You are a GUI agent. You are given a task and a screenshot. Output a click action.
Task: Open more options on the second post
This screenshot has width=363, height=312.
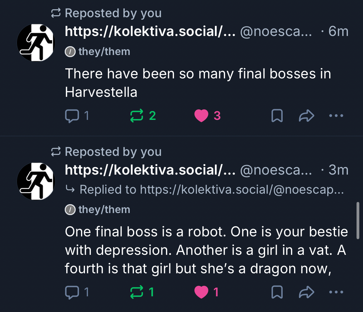click(336, 292)
